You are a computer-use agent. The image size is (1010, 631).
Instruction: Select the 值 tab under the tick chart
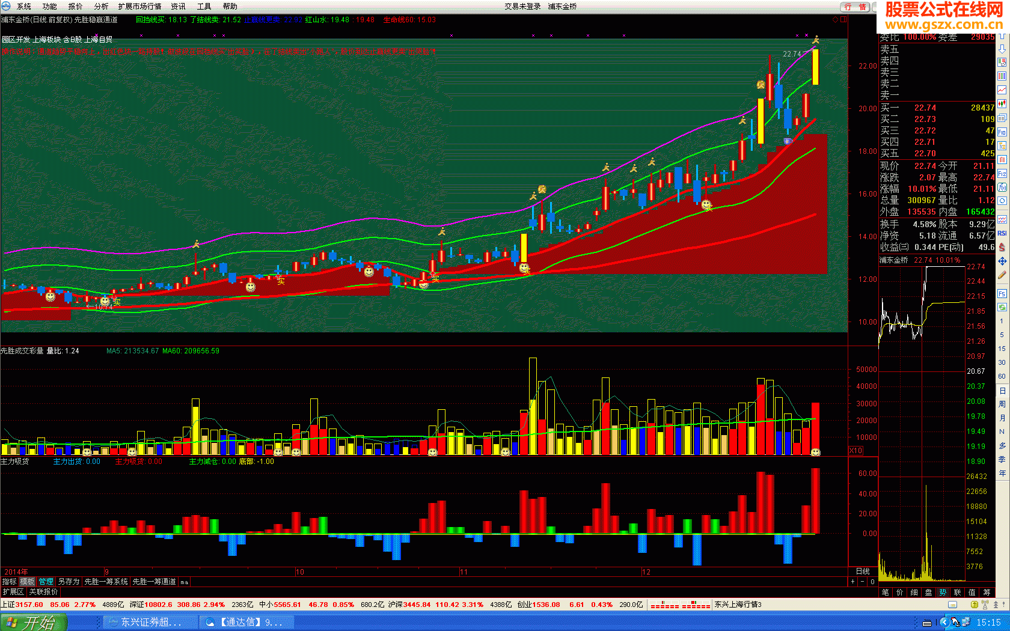pos(972,593)
